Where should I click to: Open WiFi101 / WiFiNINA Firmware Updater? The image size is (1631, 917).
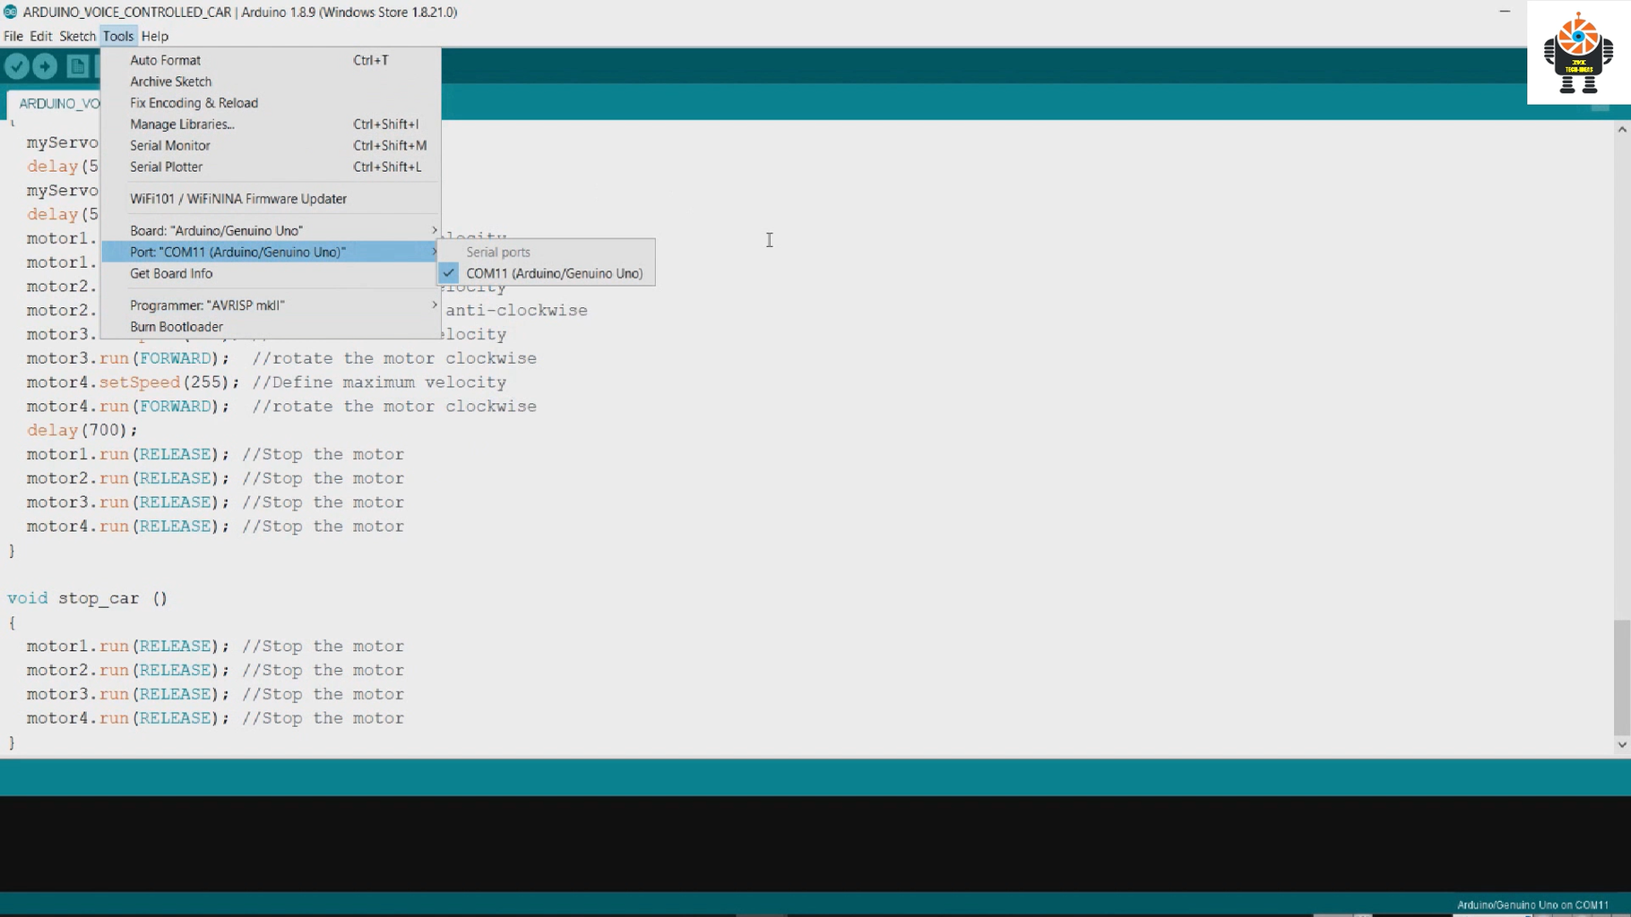click(x=271, y=199)
